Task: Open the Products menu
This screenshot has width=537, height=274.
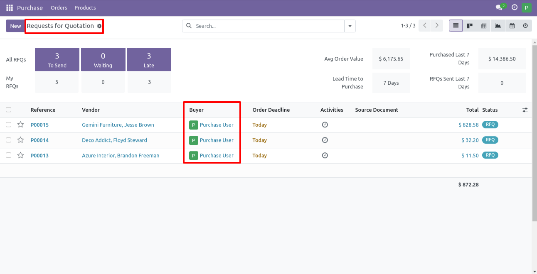Action: [85, 8]
